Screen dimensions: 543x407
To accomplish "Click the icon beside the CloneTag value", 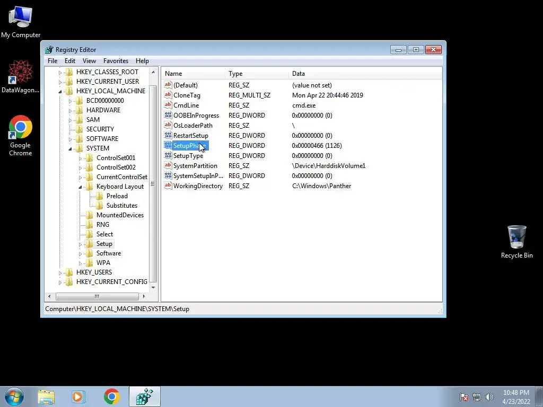I will point(168,95).
